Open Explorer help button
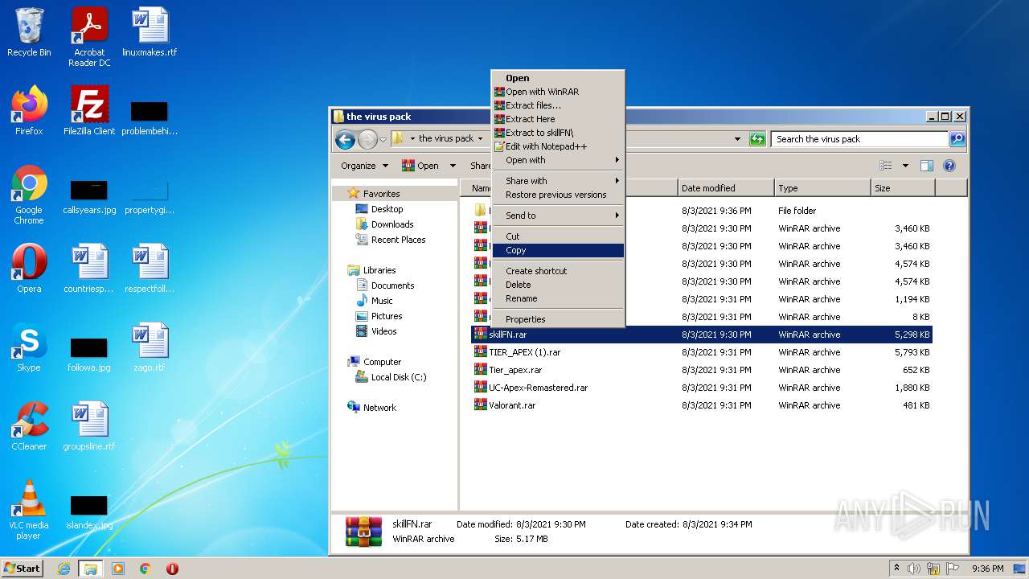Screen dimensions: 1029x579 pos(949,166)
